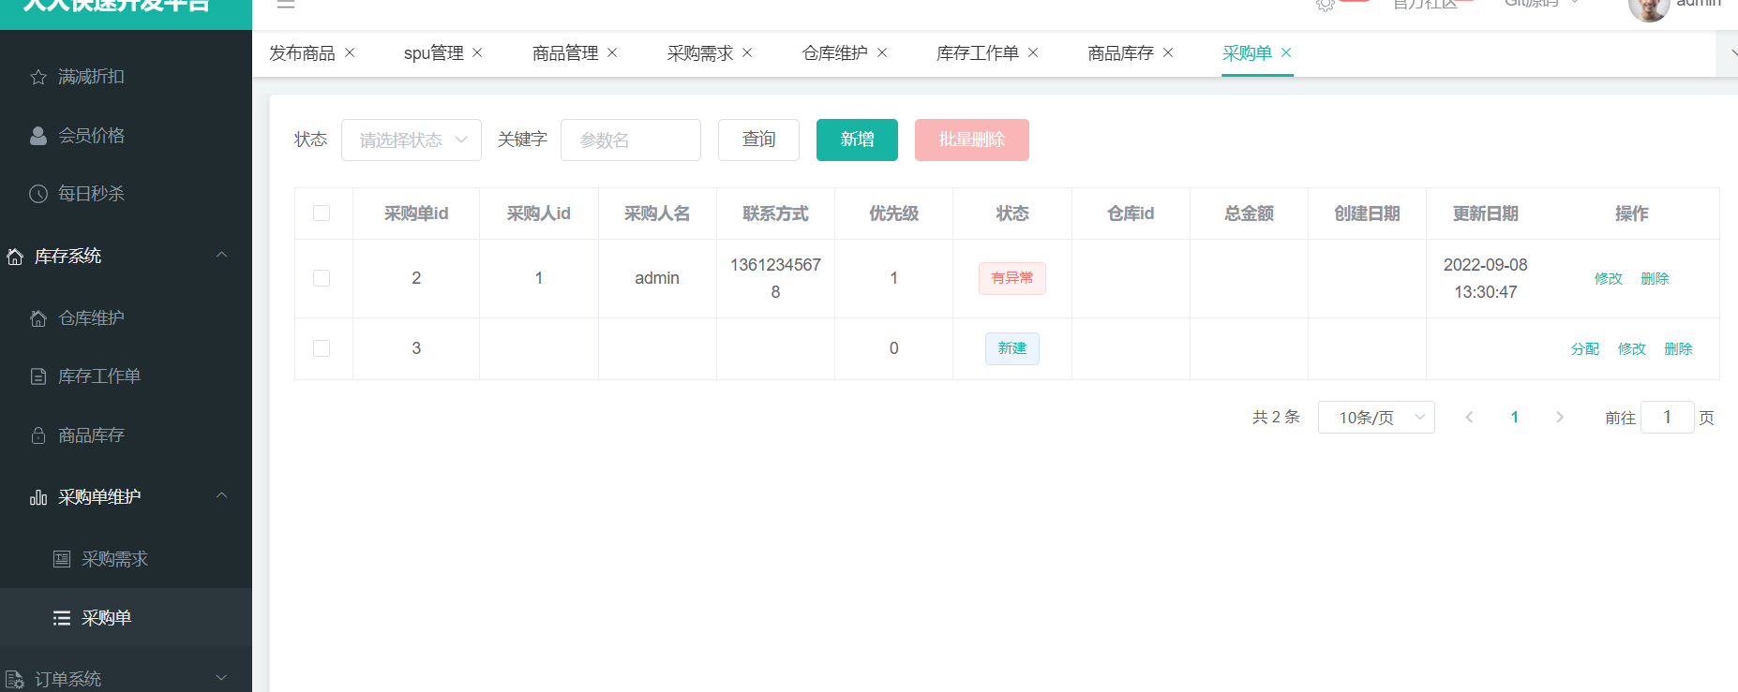Collapse the 采购单维护 submenu
Screen dimensions: 1738x692
pos(222,495)
